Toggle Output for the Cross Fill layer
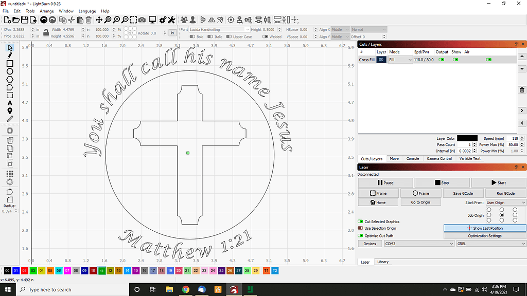 [442, 60]
